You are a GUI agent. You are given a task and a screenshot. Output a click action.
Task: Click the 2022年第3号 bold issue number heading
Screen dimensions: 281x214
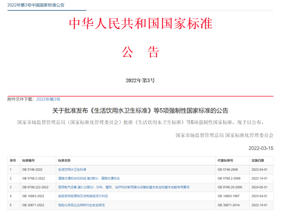point(140,80)
